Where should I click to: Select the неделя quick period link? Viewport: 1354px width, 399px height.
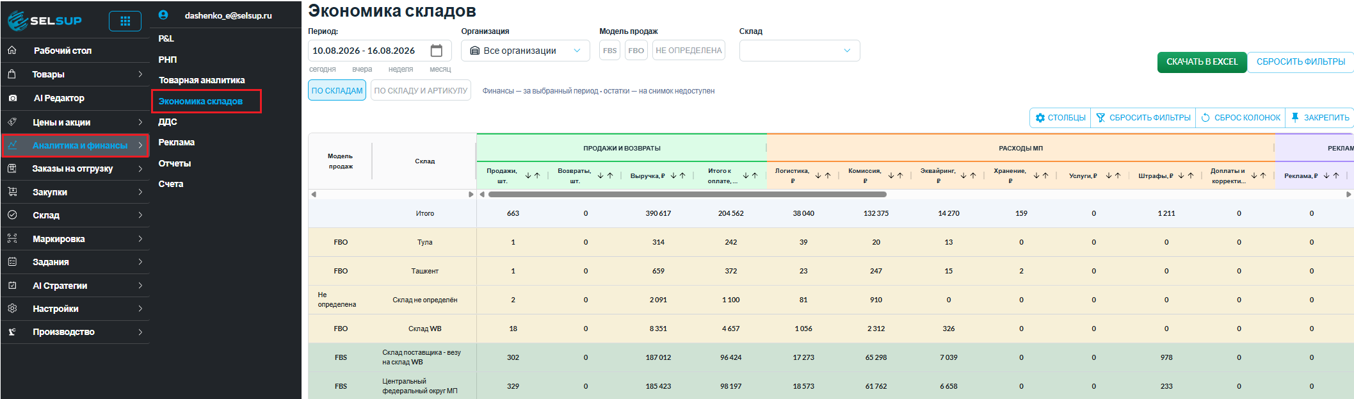(x=400, y=69)
